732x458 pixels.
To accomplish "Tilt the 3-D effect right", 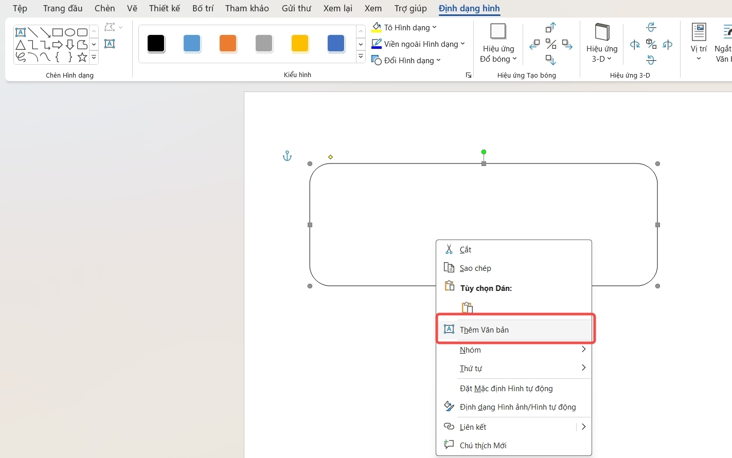I will (x=668, y=44).
